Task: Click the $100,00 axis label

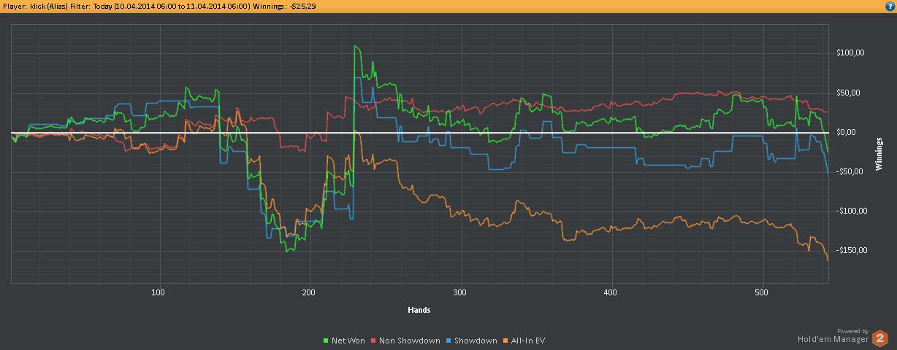Action: click(851, 53)
